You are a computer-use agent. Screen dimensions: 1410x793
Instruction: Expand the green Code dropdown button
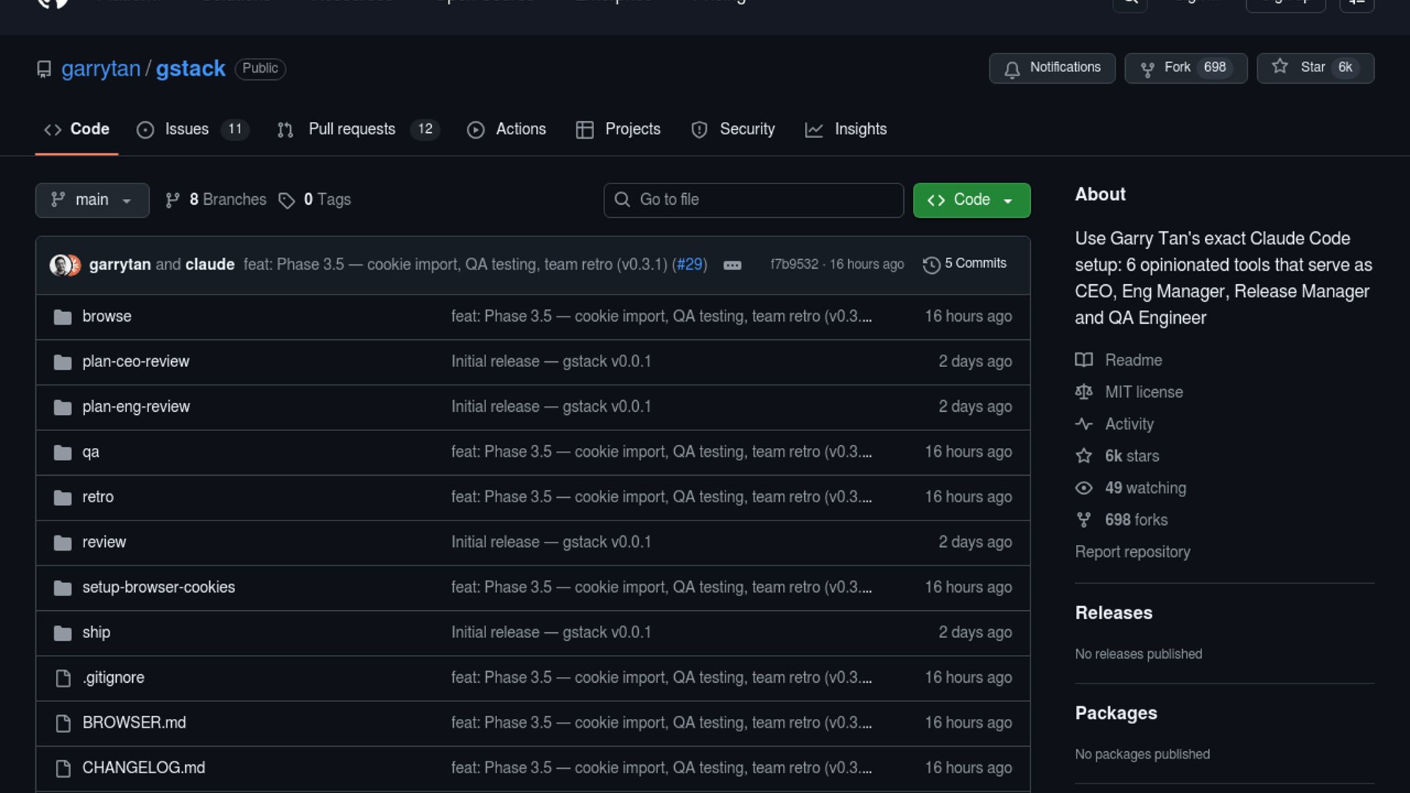(971, 200)
